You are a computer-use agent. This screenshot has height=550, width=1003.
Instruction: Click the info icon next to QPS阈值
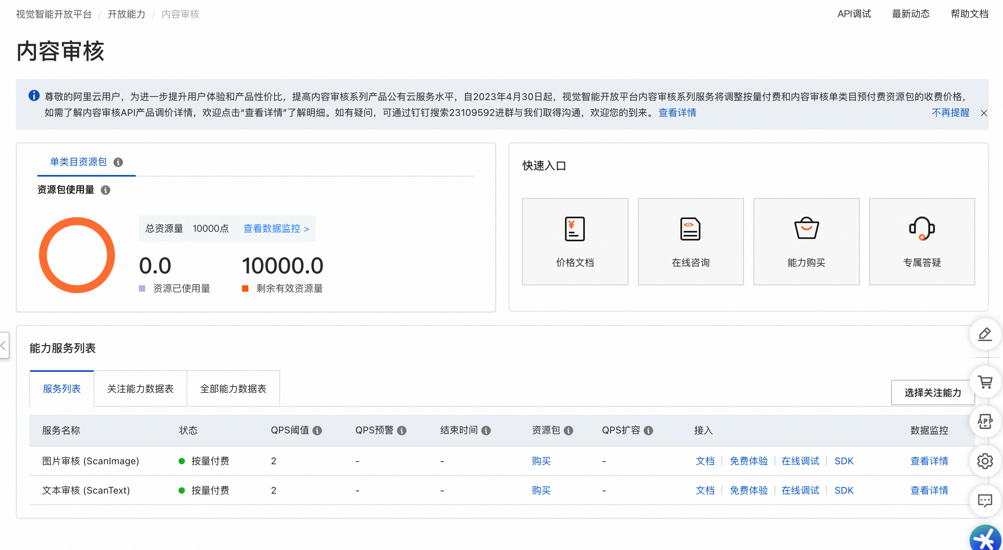pyautogui.click(x=317, y=431)
